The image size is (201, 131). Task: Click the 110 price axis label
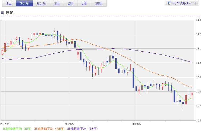pos(198,63)
